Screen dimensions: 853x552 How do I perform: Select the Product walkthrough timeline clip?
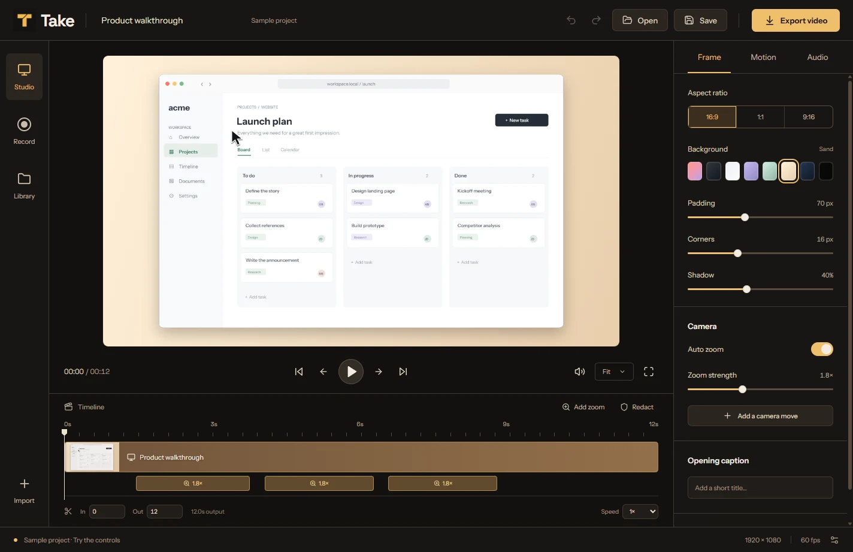[x=361, y=457]
